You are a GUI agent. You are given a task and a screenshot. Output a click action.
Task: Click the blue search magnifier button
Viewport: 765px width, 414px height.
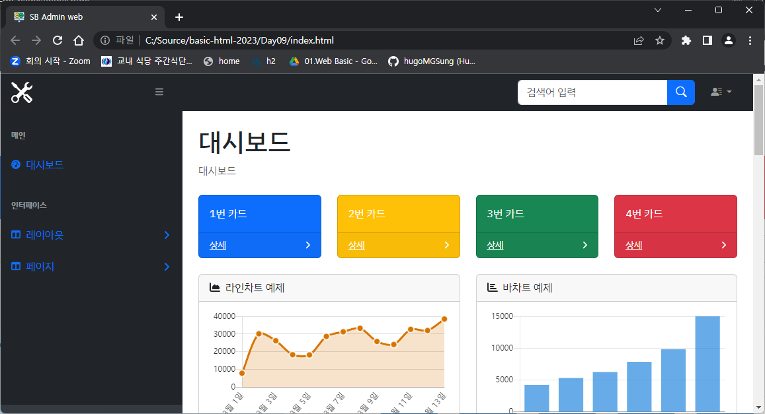[680, 92]
